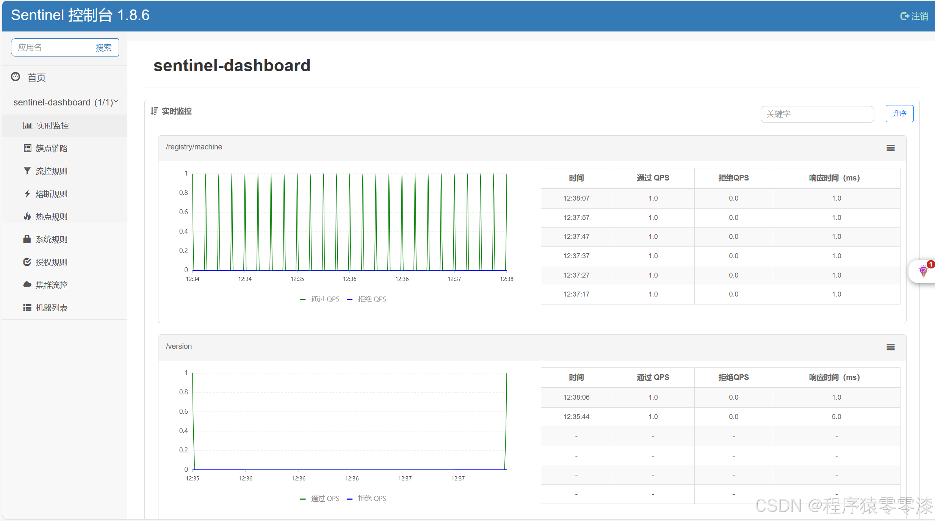Open the /registry/machine panel menu icon
The width and height of the screenshot is (935, 521).
tap(891, 148)
